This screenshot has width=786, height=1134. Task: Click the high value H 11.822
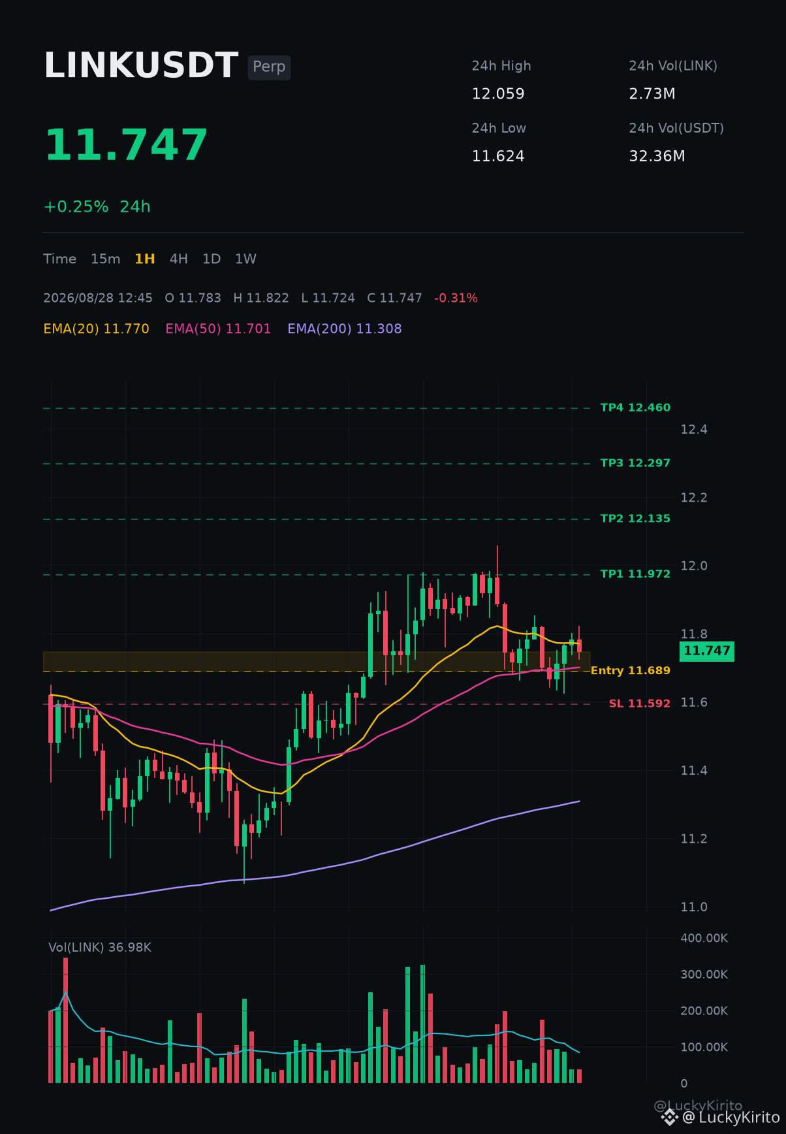pos(261,299)
